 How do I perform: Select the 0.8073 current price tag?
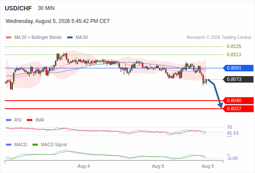pyautogui.click(x=238, y=80)
